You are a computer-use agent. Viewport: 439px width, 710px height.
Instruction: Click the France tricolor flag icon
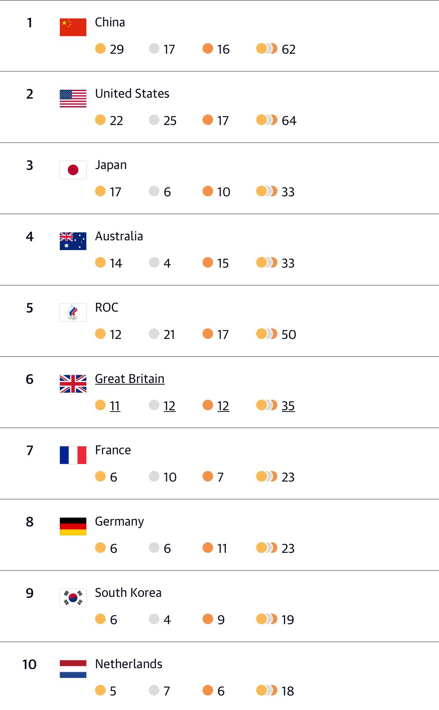(73, 455)
